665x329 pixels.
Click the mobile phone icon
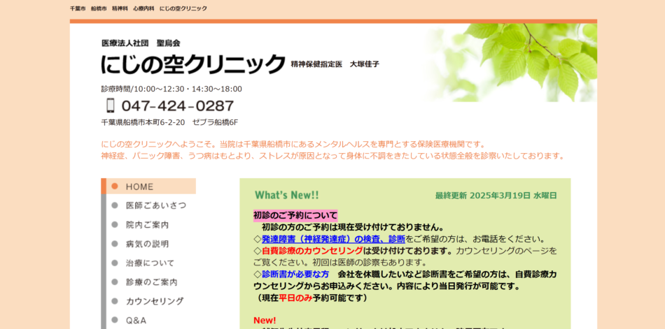[x=110, y=105]
